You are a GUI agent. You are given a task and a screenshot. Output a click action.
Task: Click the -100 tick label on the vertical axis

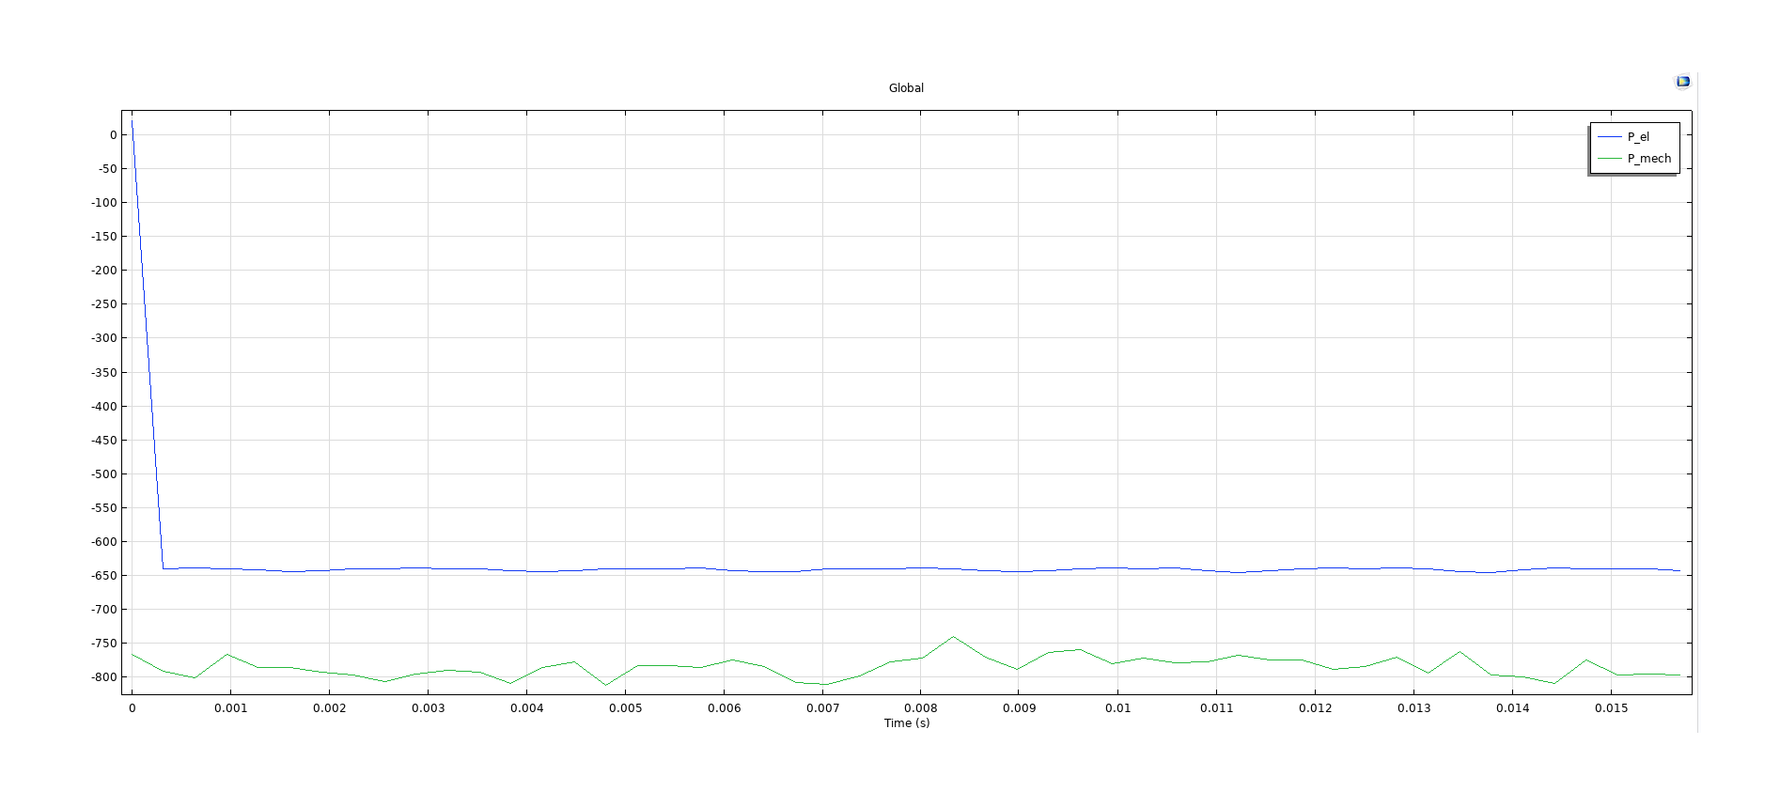click(104, 203)
